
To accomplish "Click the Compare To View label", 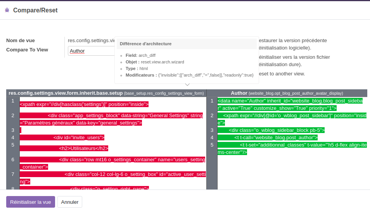I will (x=27, y=49).
